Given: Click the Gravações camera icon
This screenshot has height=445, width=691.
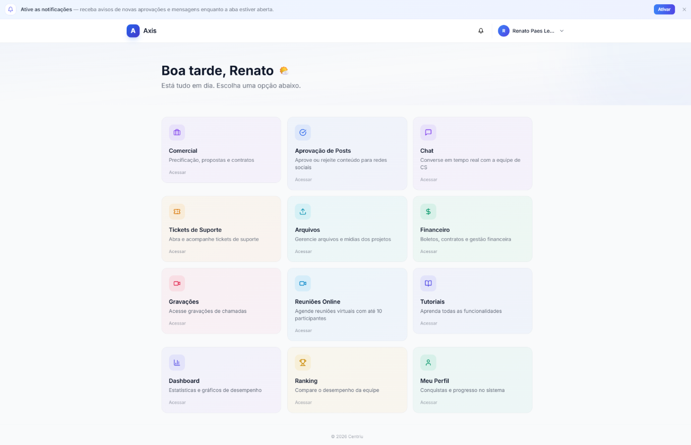Looking at the screenshot, I should click(x=177, y=283).
